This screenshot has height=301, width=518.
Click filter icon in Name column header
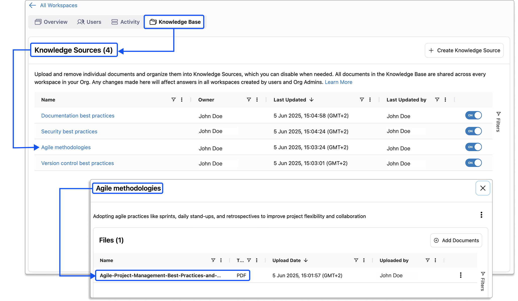pyautogui.click(x=173, y=100)
